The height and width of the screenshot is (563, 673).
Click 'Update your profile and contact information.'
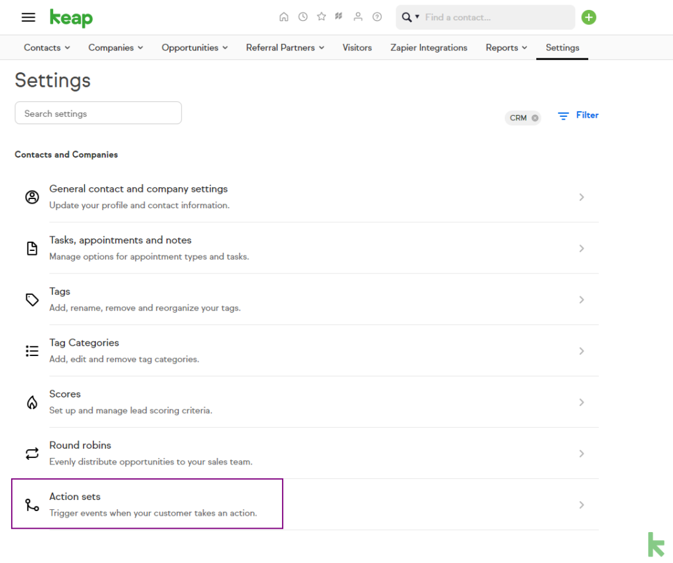tap(139, 205)
